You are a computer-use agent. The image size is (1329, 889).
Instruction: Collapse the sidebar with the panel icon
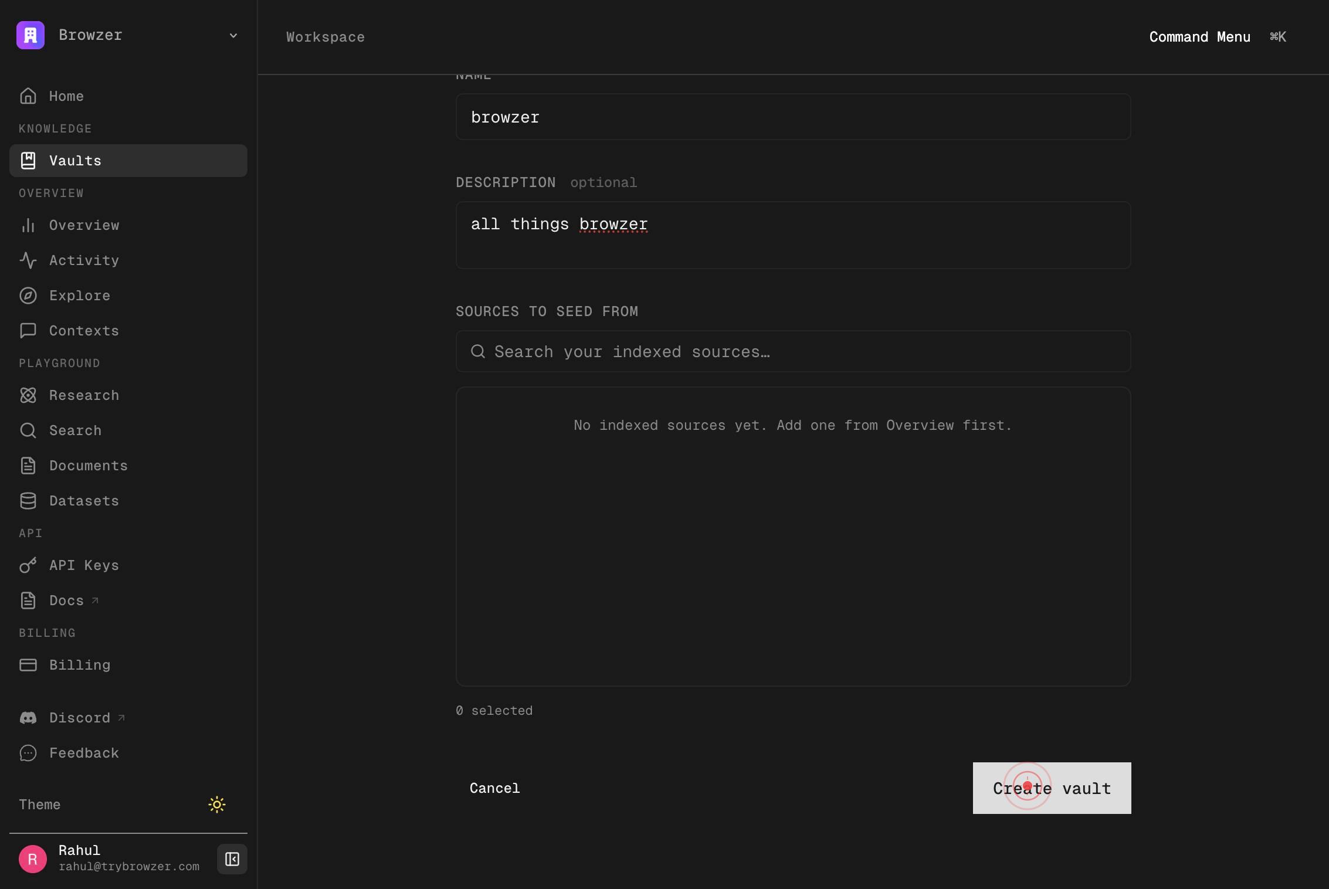pyautogui.click(x=232, y=859)
